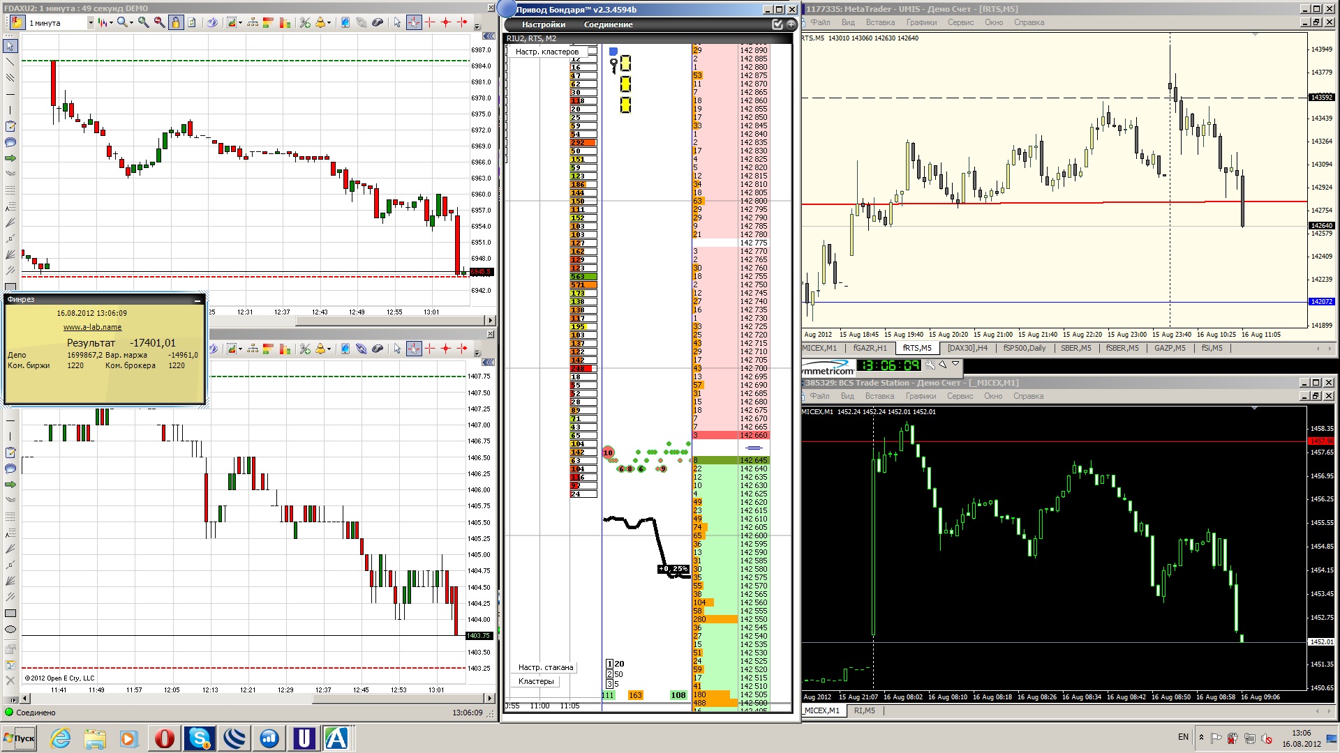Click the blue square marker above the key icon
This screenshot has height=753, width=1340.
point(613,51)
